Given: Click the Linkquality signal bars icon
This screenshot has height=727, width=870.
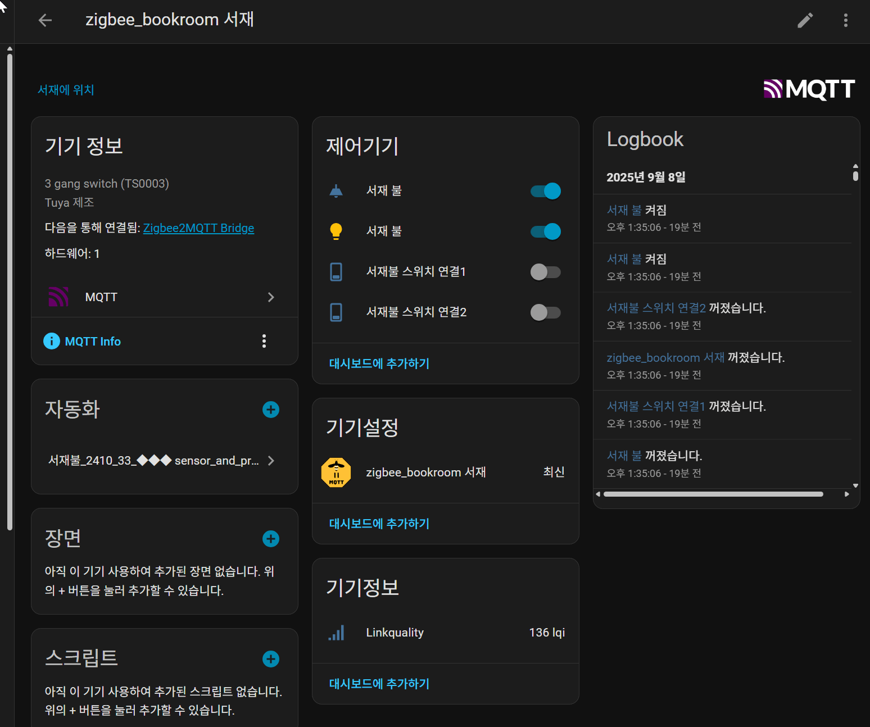Looking at the screenshot, I should tap(336, 633).
